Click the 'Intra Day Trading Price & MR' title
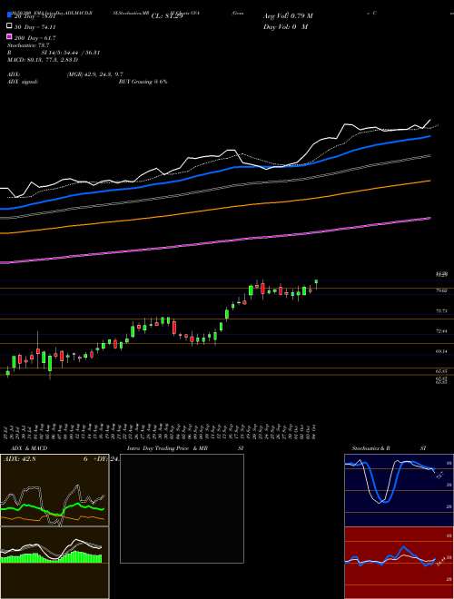This screenshot has height=599, width=454. 167,448
